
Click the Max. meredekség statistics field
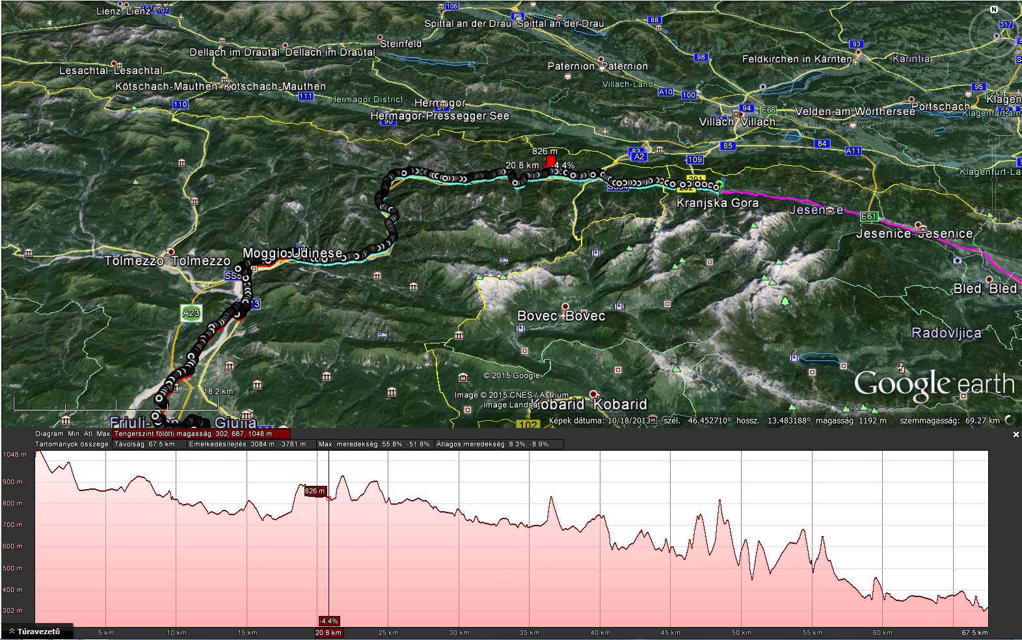[375, 444]
